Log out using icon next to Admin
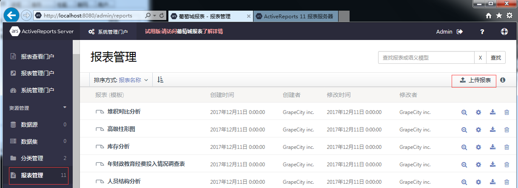This screenshot has width=518, height=188. click(x=459, y=31)
